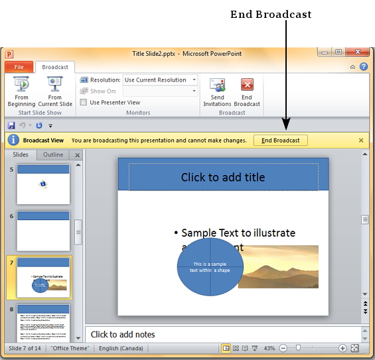Viewport: 375px width, 360px height.
Task: Click the blue circle shape on slide
Action: pyautogui.click(x=210, y=267)
